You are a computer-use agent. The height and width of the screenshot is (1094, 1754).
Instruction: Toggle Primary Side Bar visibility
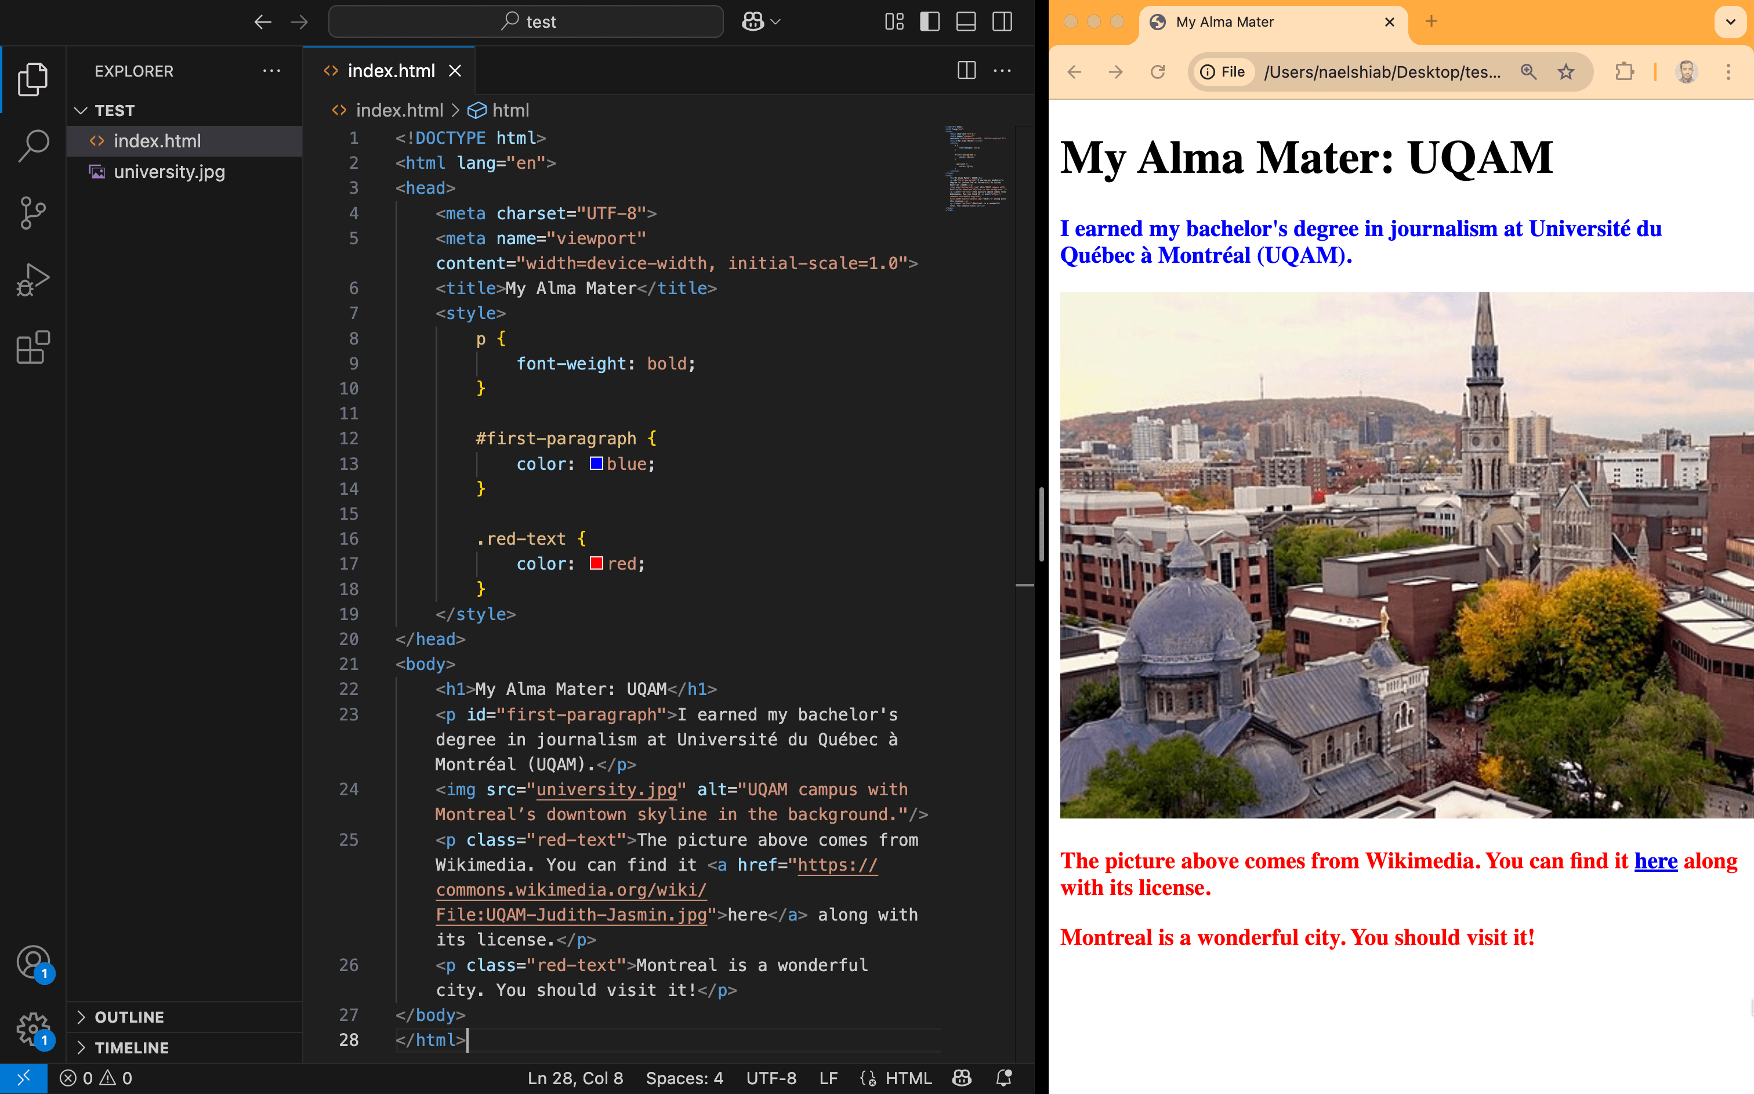tap(930, 21)
